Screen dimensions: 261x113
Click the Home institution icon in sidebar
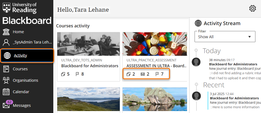tap(6, 32)
